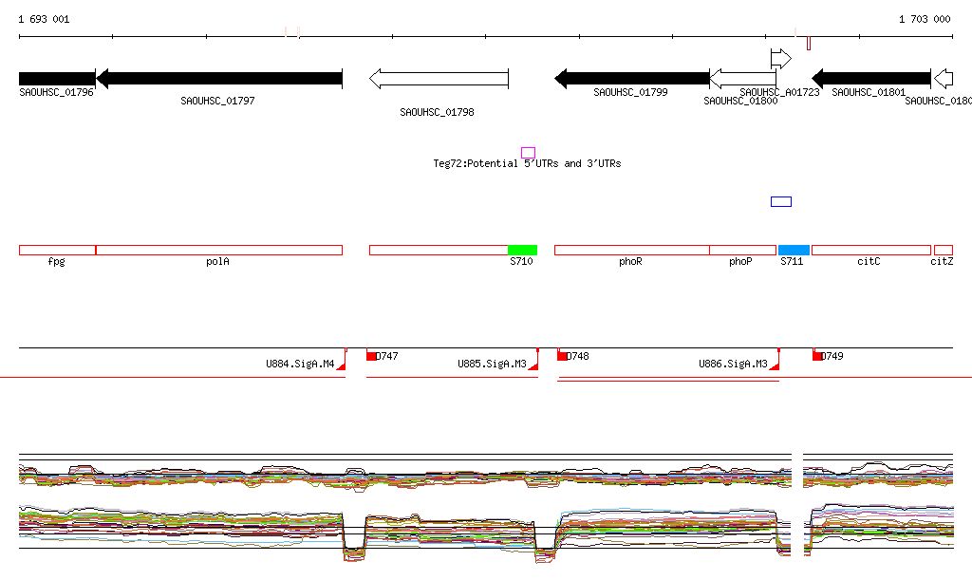972x580 pixels.
Task: Click the D748 label text
Action: tap(578, 356)
